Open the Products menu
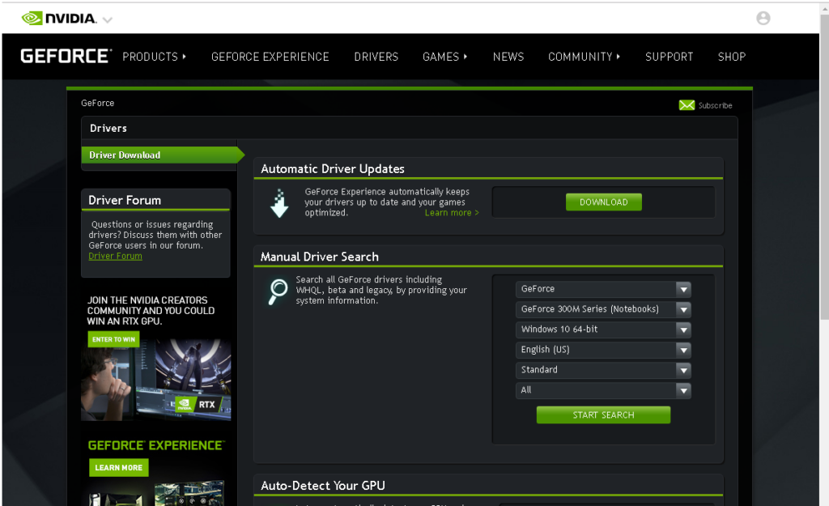 [x=154, y=57]
